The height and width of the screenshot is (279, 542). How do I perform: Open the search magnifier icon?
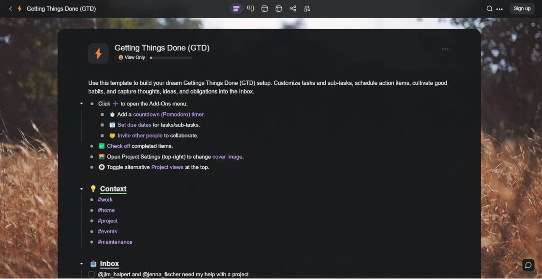click(x=489, y=8)
